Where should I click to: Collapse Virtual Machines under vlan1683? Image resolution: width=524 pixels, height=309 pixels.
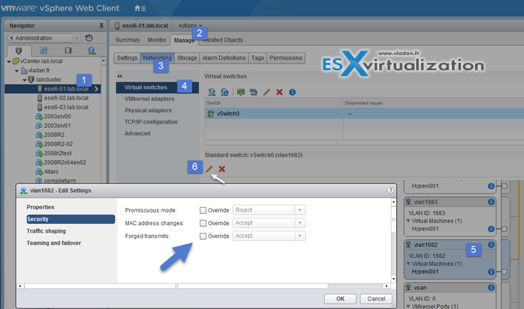[408, 221]
